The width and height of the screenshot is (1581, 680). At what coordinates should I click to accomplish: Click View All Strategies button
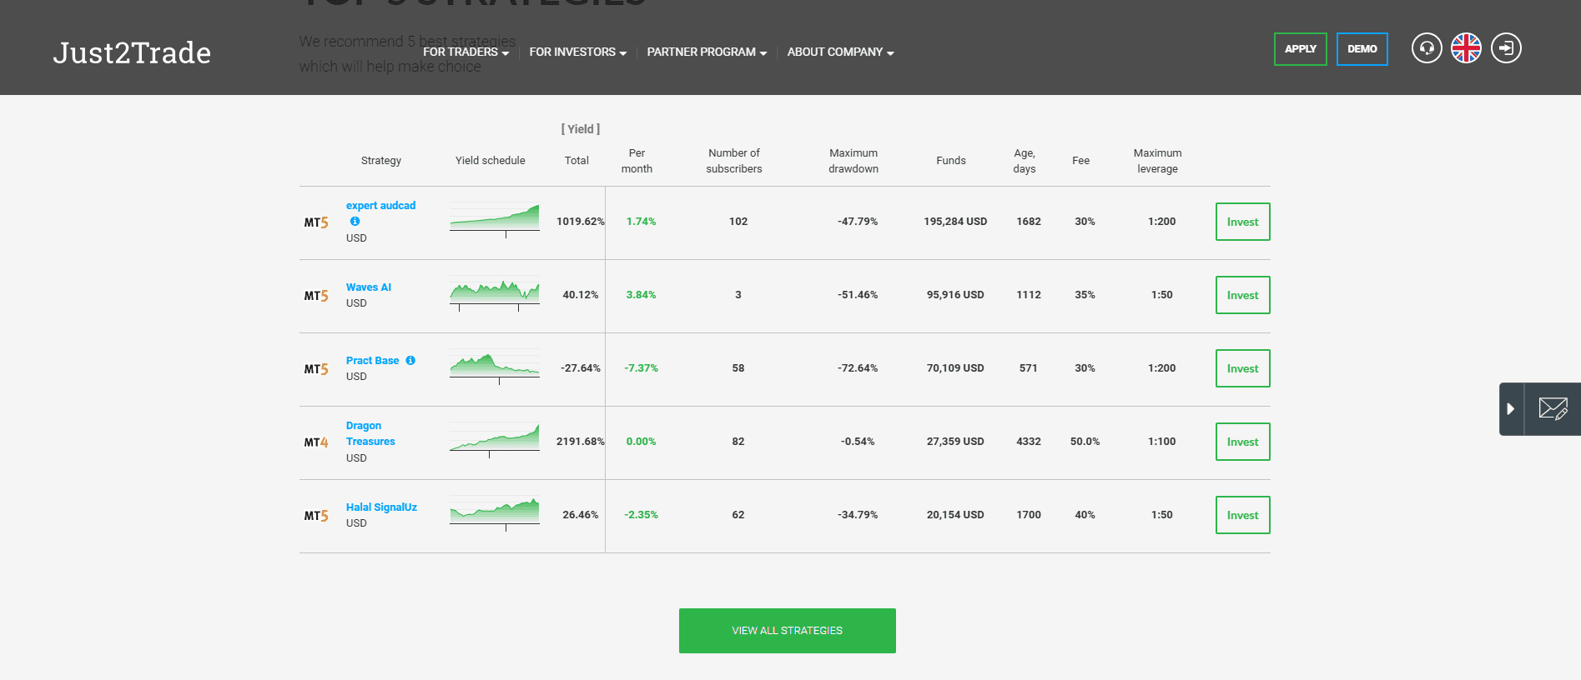click(788, 631)
